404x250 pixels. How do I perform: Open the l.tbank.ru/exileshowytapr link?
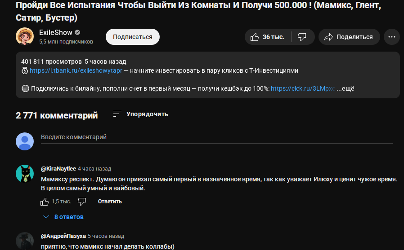tap(76, 70)
